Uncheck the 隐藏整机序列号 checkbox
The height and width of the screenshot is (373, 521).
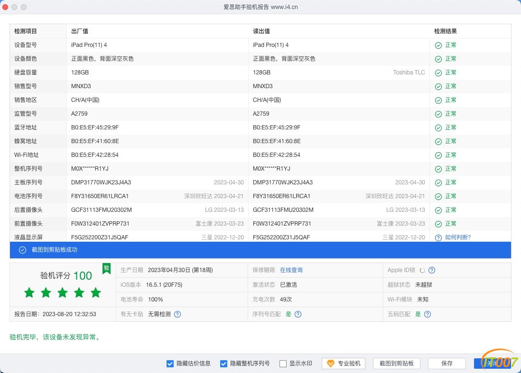[223, 364]
